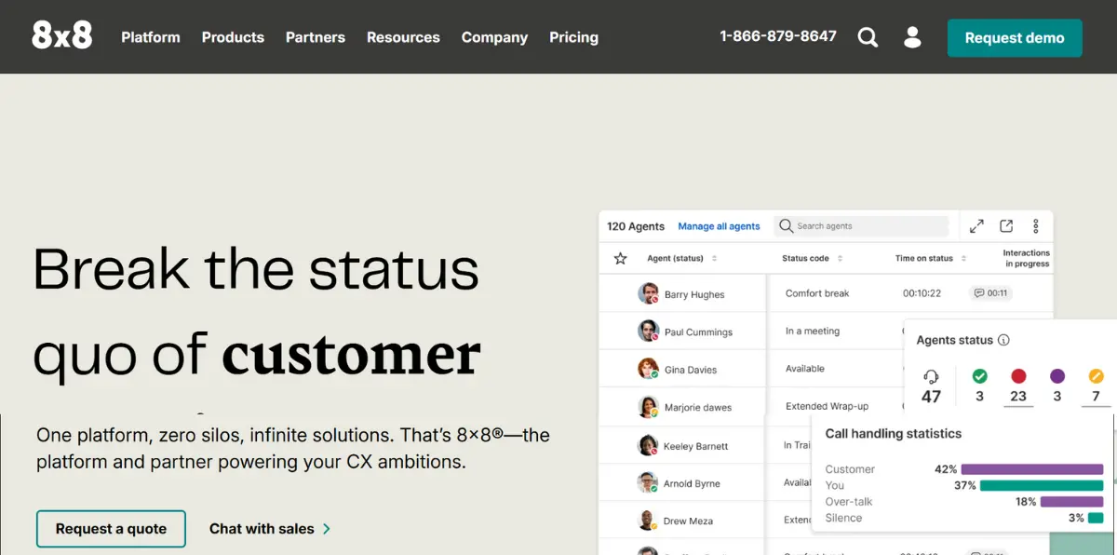Select the yellow pencil status indicator
The height and width of the screenshot is (555, 1117).
1096,376
